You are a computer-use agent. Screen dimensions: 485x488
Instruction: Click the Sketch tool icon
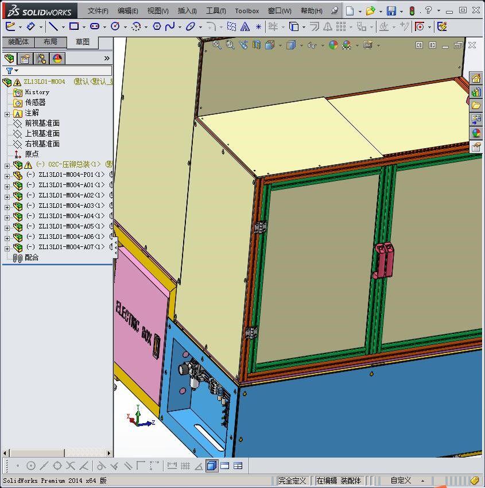click(10, 26)
